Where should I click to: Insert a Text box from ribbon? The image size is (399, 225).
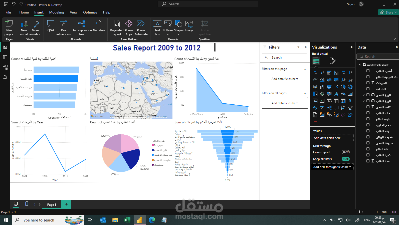[157, 28]
